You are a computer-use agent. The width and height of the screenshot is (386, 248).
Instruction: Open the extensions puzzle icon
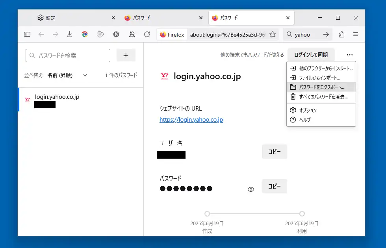click(341, 34)
